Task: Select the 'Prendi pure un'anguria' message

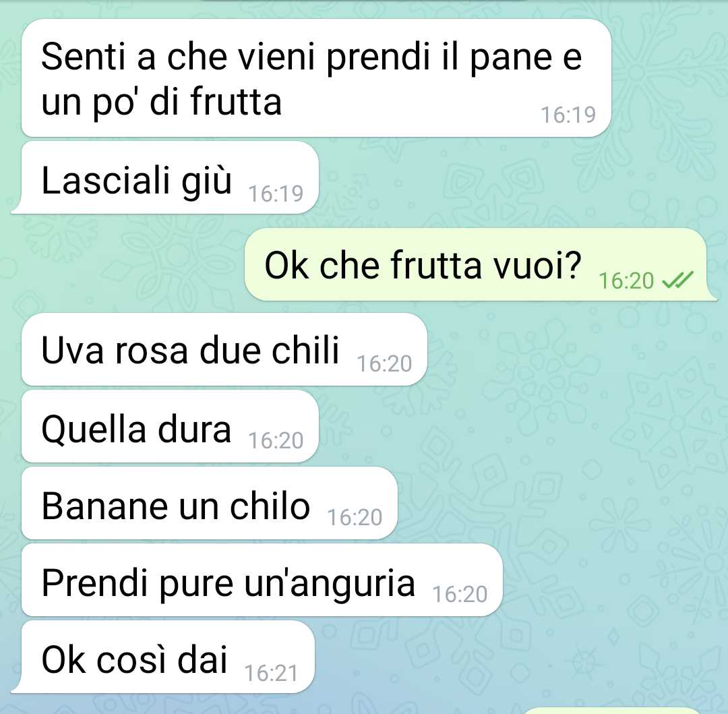Action: [262, 581]
